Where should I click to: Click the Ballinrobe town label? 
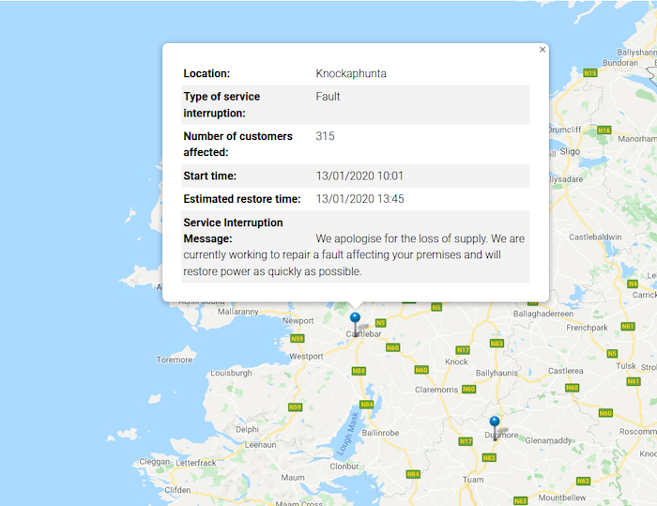pos(381,433)
